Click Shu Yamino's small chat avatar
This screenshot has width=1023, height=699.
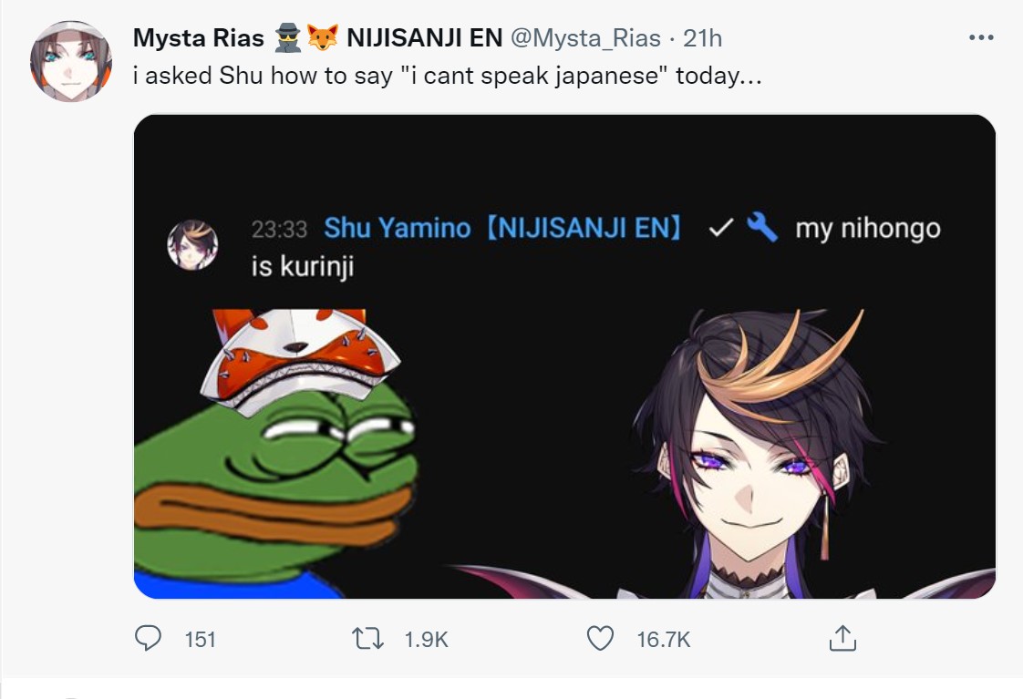coord(192,244)
